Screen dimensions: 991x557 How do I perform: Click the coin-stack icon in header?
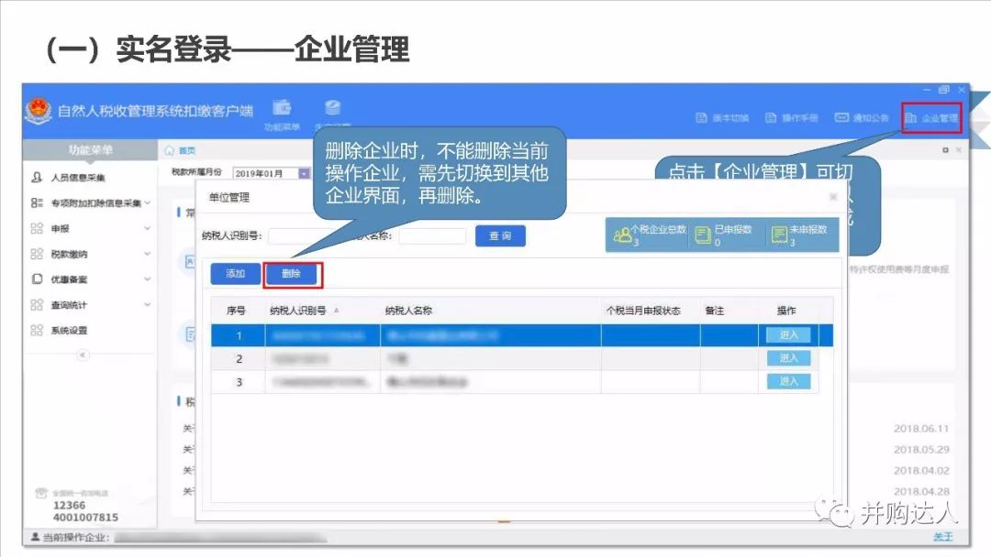pos(332,108)
